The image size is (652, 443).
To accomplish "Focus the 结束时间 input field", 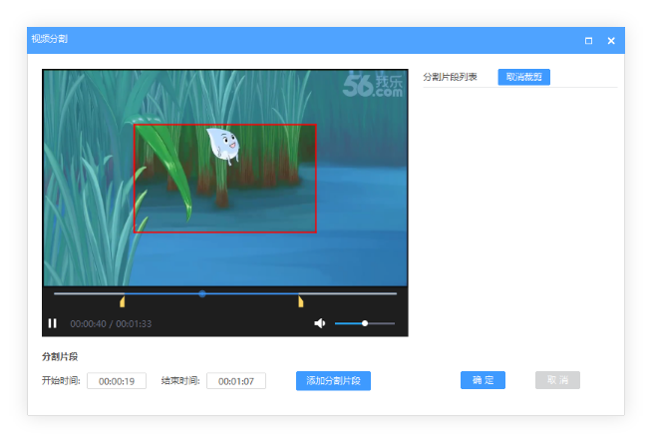I will coord(236,381).
